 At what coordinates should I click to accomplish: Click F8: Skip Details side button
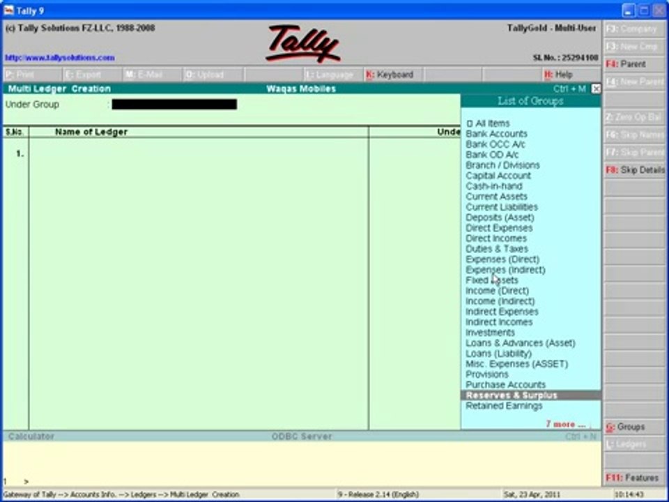pos(635,170)
